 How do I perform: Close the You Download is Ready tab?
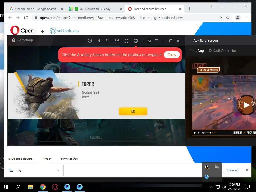pos(121,9)
